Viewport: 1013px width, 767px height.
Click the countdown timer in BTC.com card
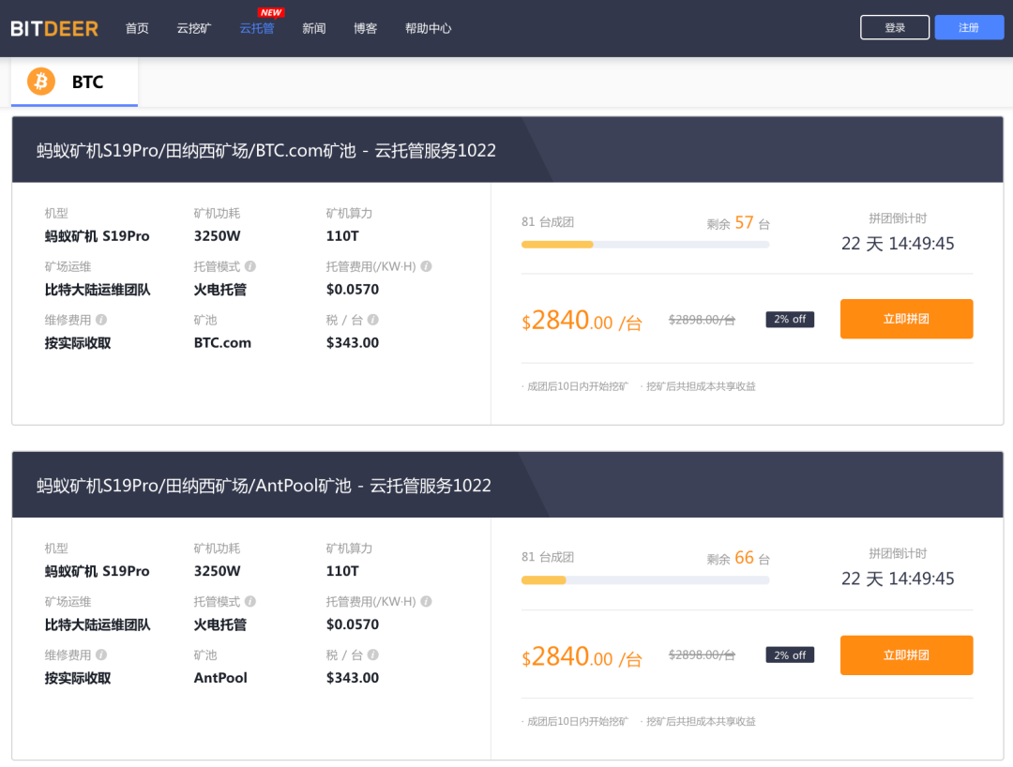[898, 244]
